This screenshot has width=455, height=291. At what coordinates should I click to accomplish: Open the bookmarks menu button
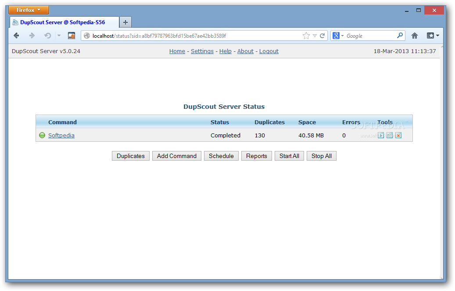pos(433,36)
